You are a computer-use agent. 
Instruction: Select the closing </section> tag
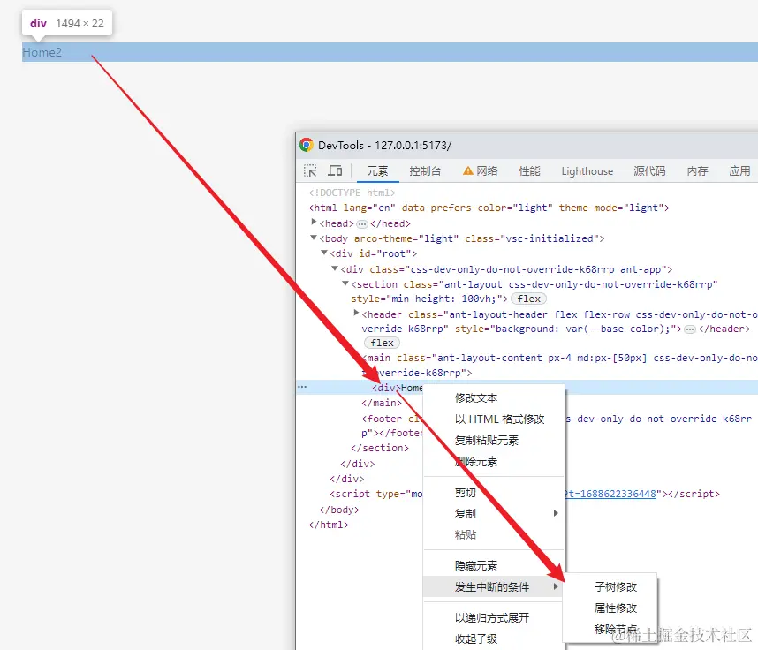(x=380, y=448)
